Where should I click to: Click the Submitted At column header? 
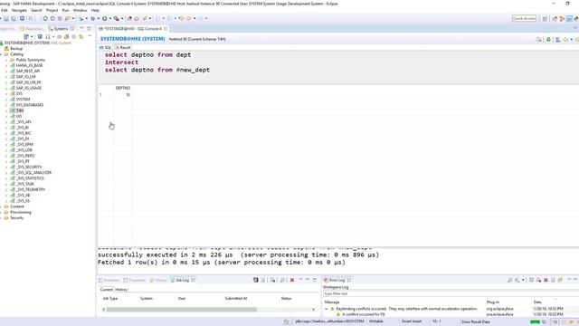pyautogui.click(x=236, y=298)
